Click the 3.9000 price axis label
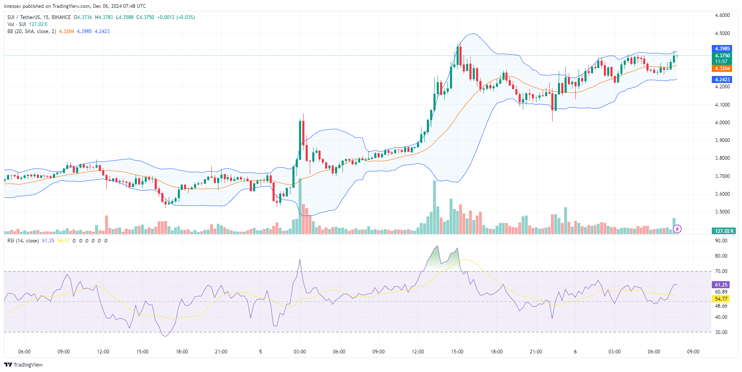This screenshot has height=372, width=742. point(722,140)
